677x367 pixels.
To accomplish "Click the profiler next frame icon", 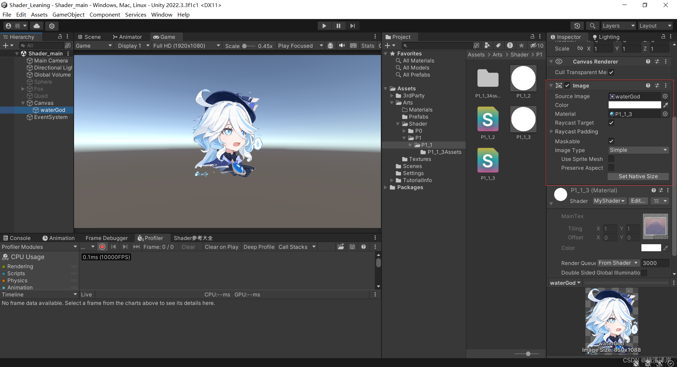I will pyautogui.click(x=125, y=247).
